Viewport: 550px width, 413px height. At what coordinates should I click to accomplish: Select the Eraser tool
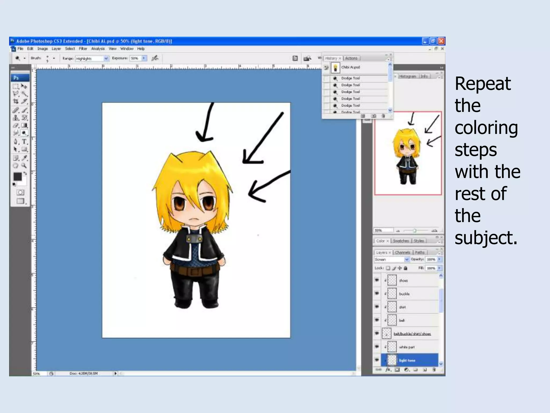(x=16, y=125)
